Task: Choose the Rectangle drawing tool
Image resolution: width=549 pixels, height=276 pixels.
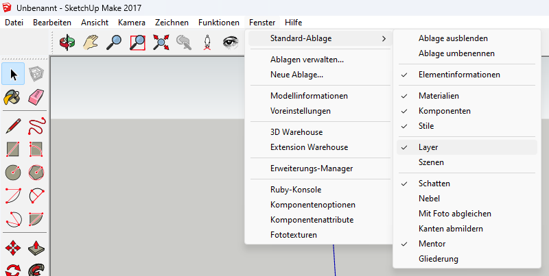Action: coord(13,149)
